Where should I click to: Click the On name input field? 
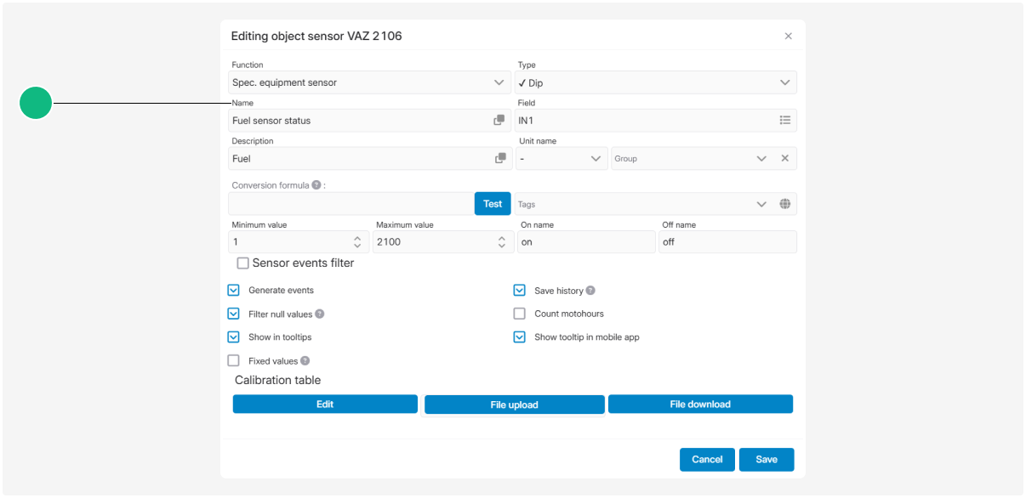pos(586,242)
